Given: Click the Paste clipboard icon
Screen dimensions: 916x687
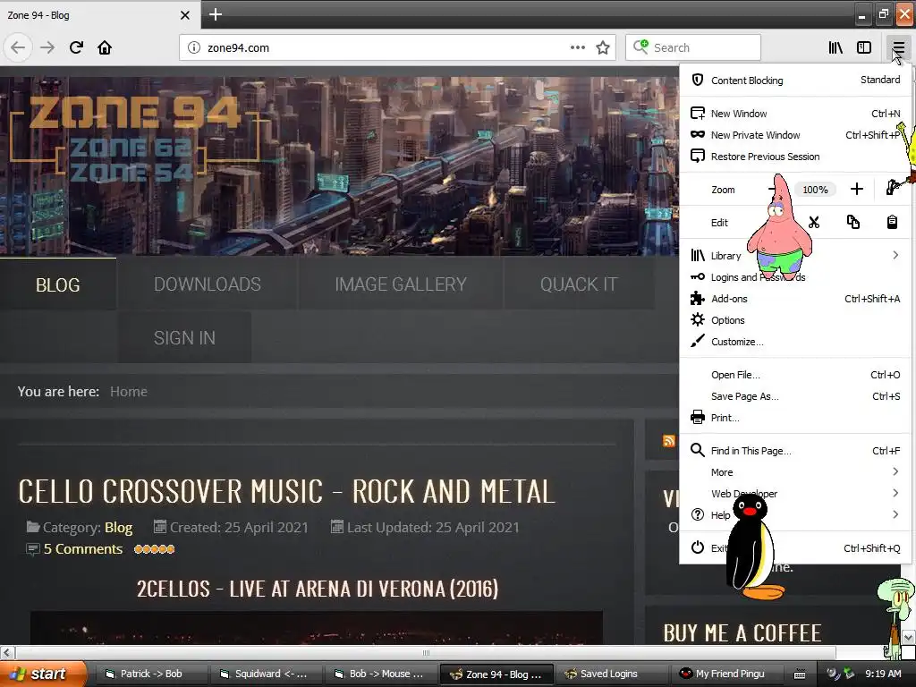Looking at the screenshot, I should 892,222.
